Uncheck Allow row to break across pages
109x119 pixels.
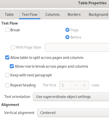pyautogui.click(x=12, y=66)
